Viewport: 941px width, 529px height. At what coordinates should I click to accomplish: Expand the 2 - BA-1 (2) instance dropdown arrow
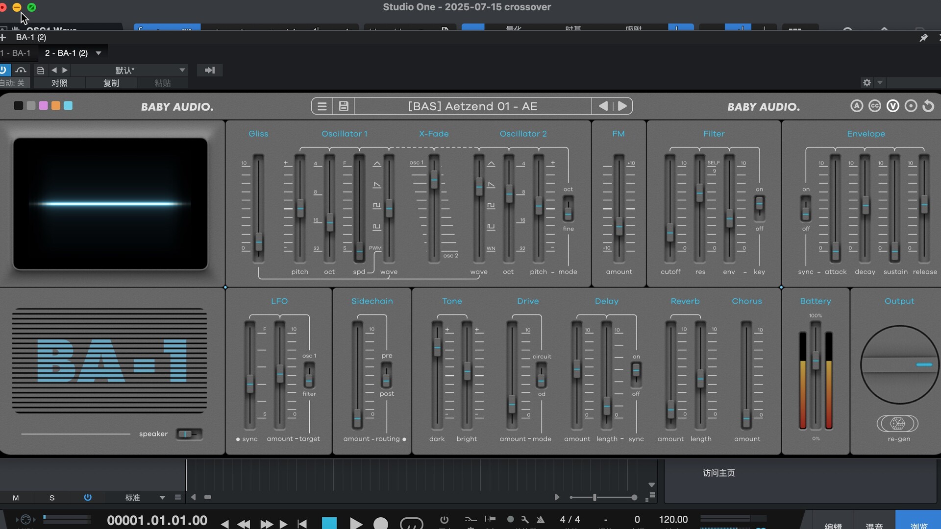tap(99, 53)
